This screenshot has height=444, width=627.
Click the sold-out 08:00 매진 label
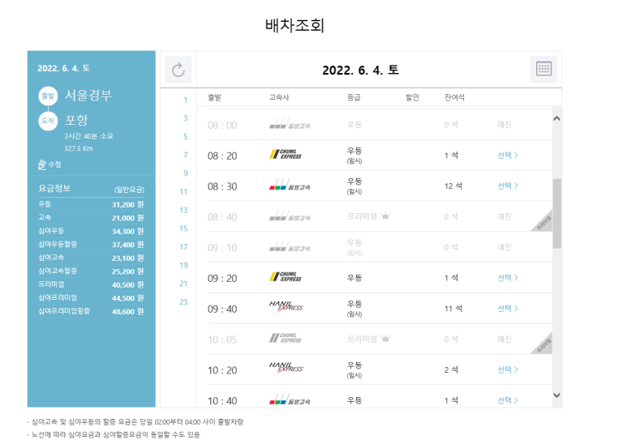[505, 125]
